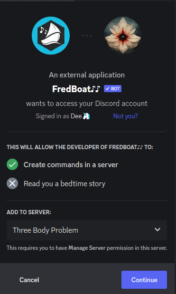The image size is (176, 294).
Task: Expand the Add to Server dropdown chevron
Action: coord(157,229)
